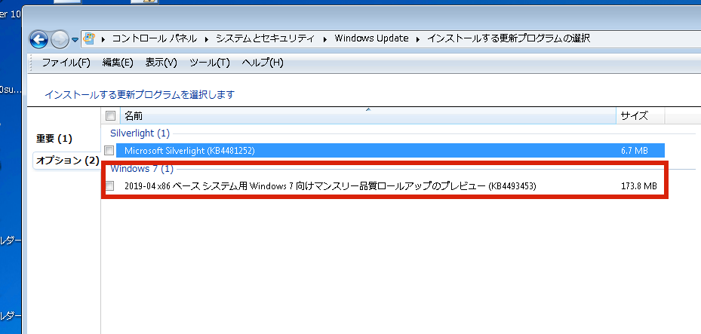The height and width of the screenshot is (334, 701).
Task: Select the Microsoft Silverlight (KB4481252) row
Action: tap(390, 151)
